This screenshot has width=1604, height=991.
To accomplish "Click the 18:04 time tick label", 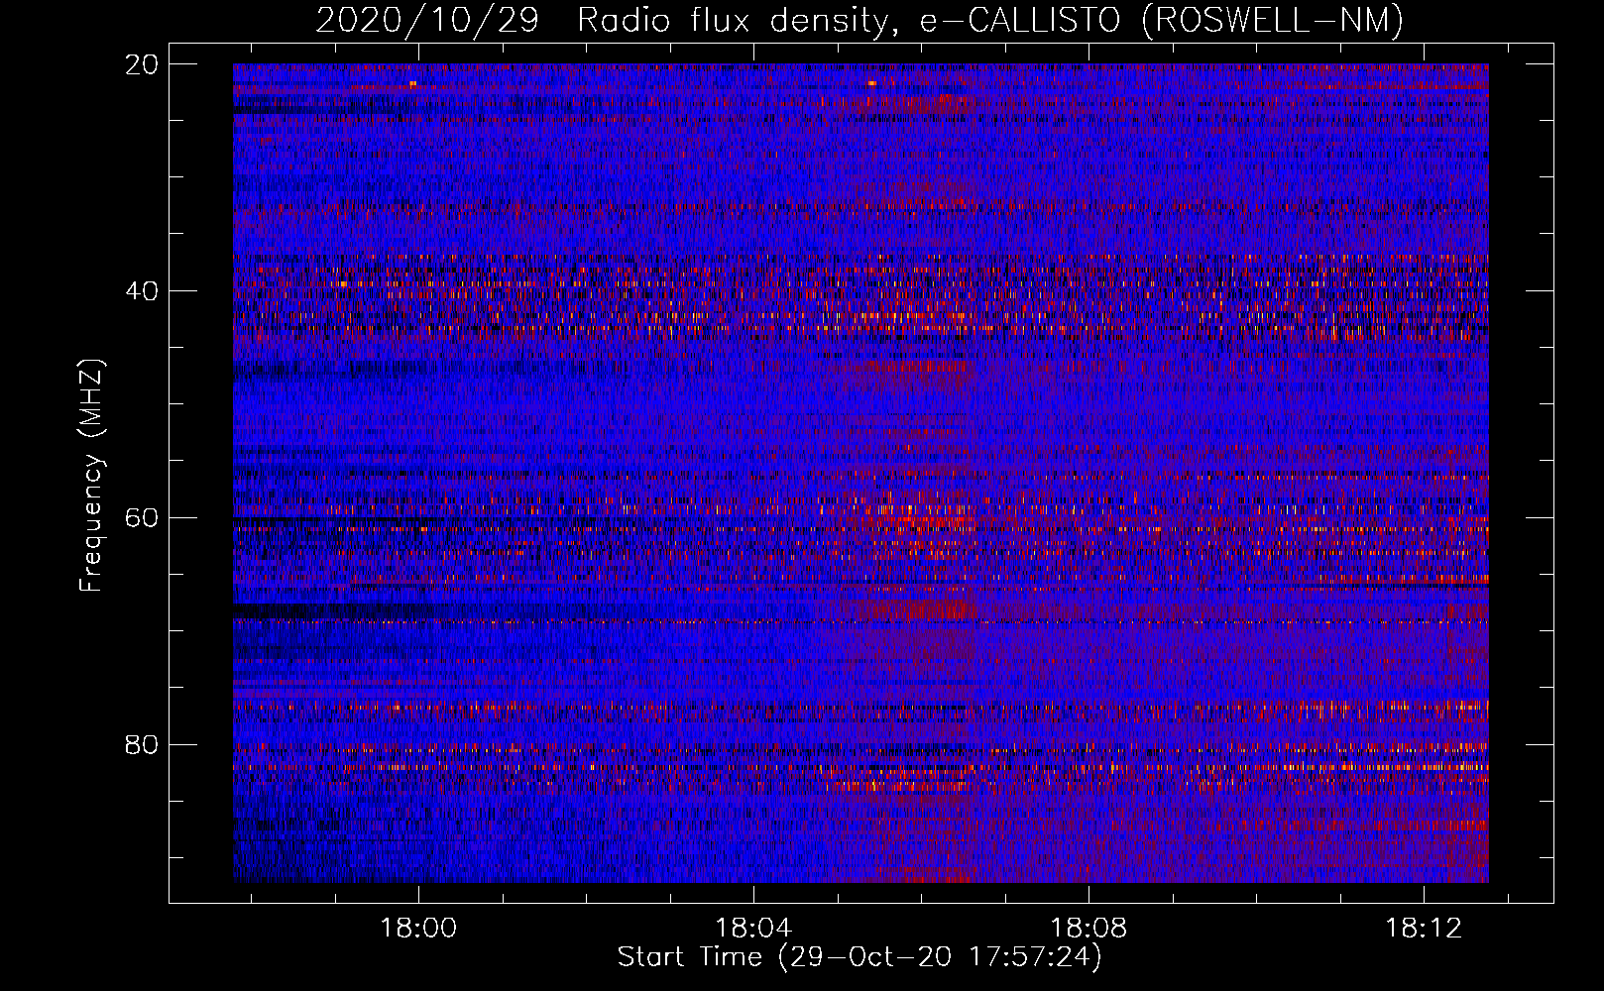I will click(753, 929).
